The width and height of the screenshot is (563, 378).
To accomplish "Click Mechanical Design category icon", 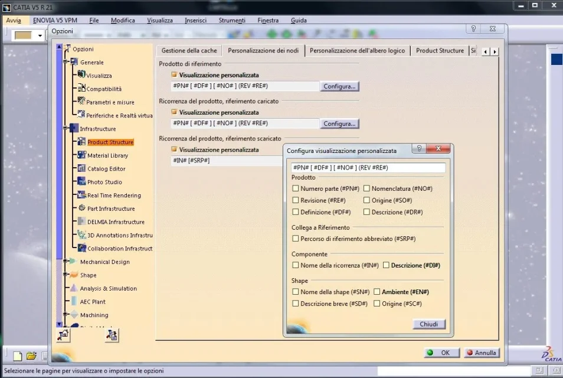I will pyautogui.click(x=74, y=261).
